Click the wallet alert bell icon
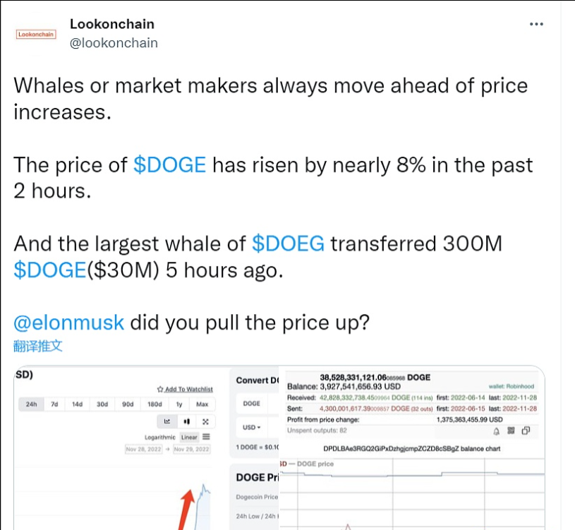This screenshot has width=575, height=530. pos(497,430)
